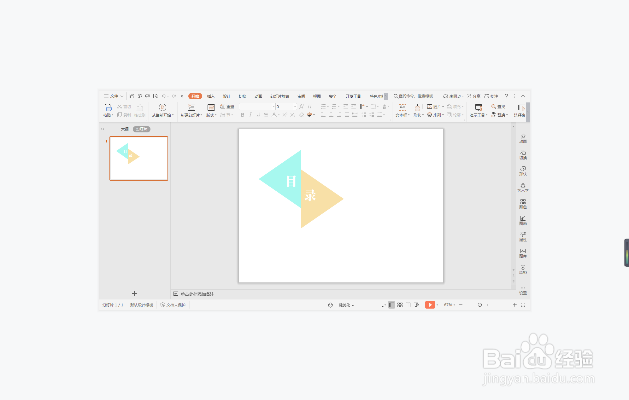Toggle bold formatting
This screenshot has height=400, width=629.
(x=242, y=115)
